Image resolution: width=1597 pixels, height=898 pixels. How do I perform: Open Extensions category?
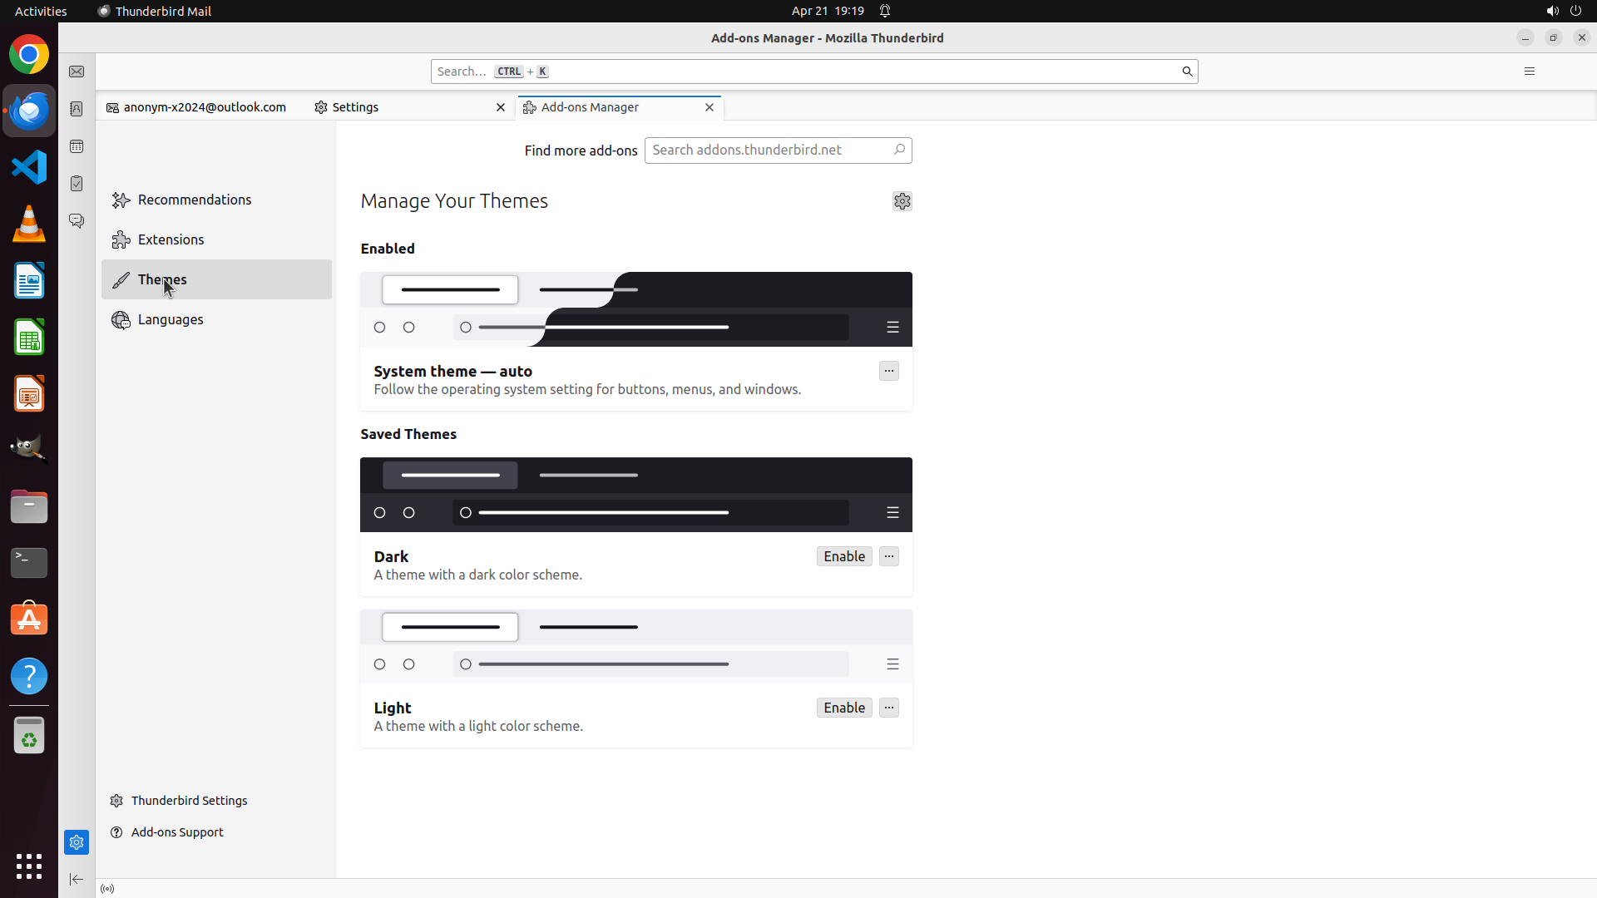pos(216,239)
